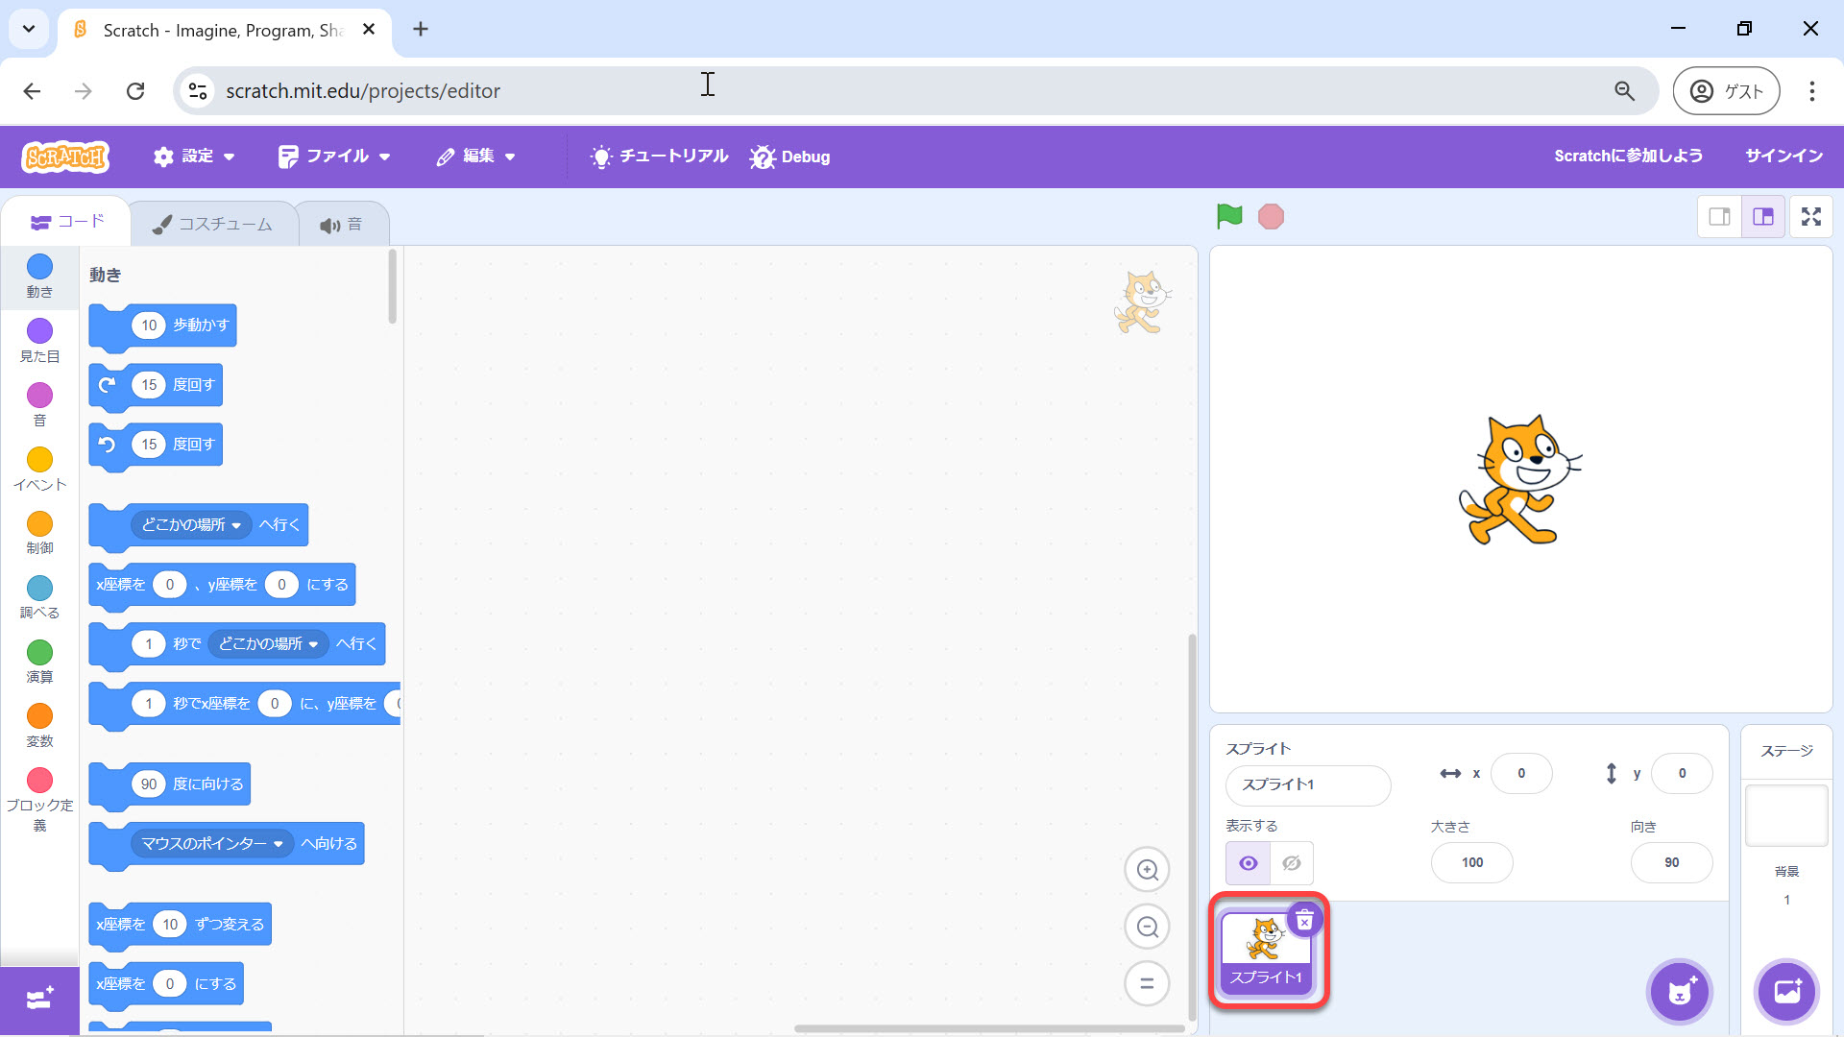Select the 動き motion block category
This screenshot has width=1844, height=1037.
click(x=39, y=277)
